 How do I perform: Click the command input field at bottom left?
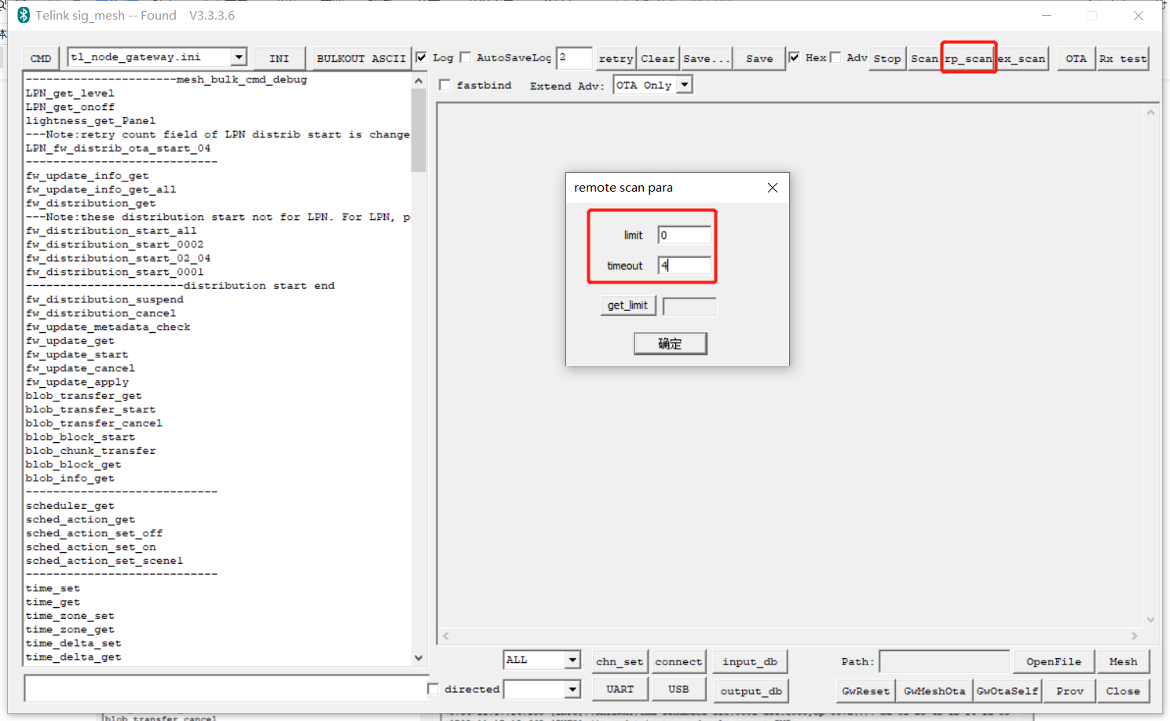(x=226, y=688)
